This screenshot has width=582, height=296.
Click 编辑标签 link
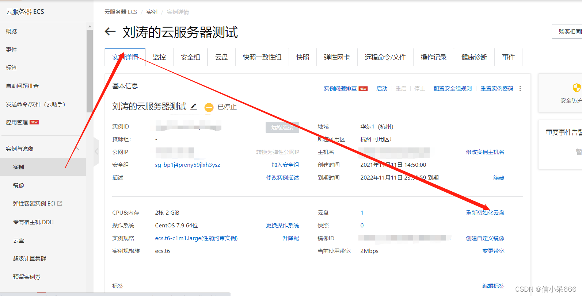point(493,286)
